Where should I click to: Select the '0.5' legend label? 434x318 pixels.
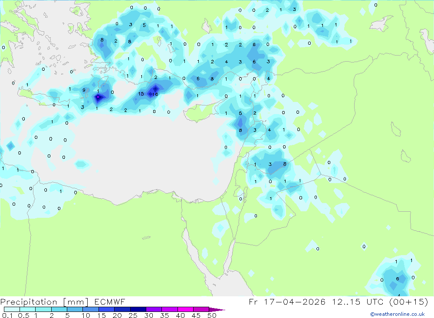23,315
